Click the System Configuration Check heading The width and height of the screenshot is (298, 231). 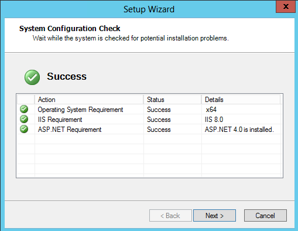70,29
